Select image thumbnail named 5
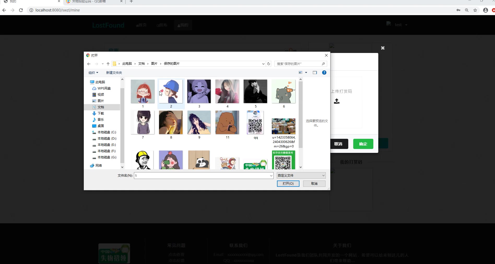495x264 pixels. coord(256,92)
